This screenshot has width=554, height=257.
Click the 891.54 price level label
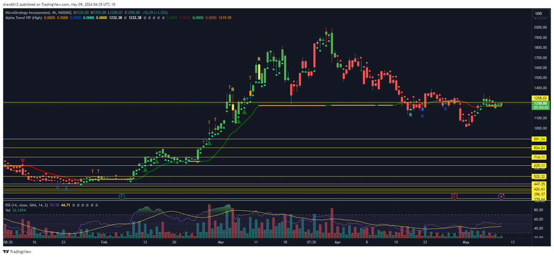click(539, 139)
